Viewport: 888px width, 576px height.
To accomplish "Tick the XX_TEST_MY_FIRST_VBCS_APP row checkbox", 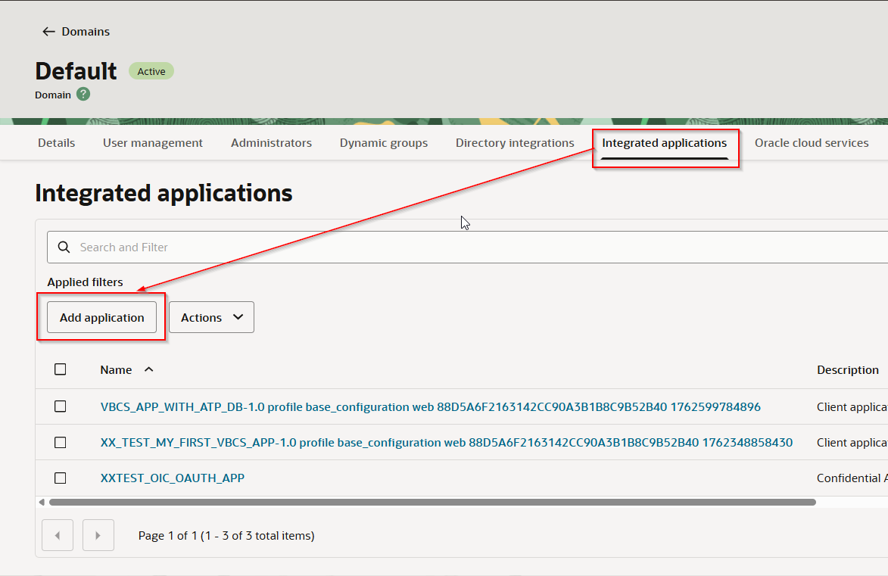I will tap(61, 442).
